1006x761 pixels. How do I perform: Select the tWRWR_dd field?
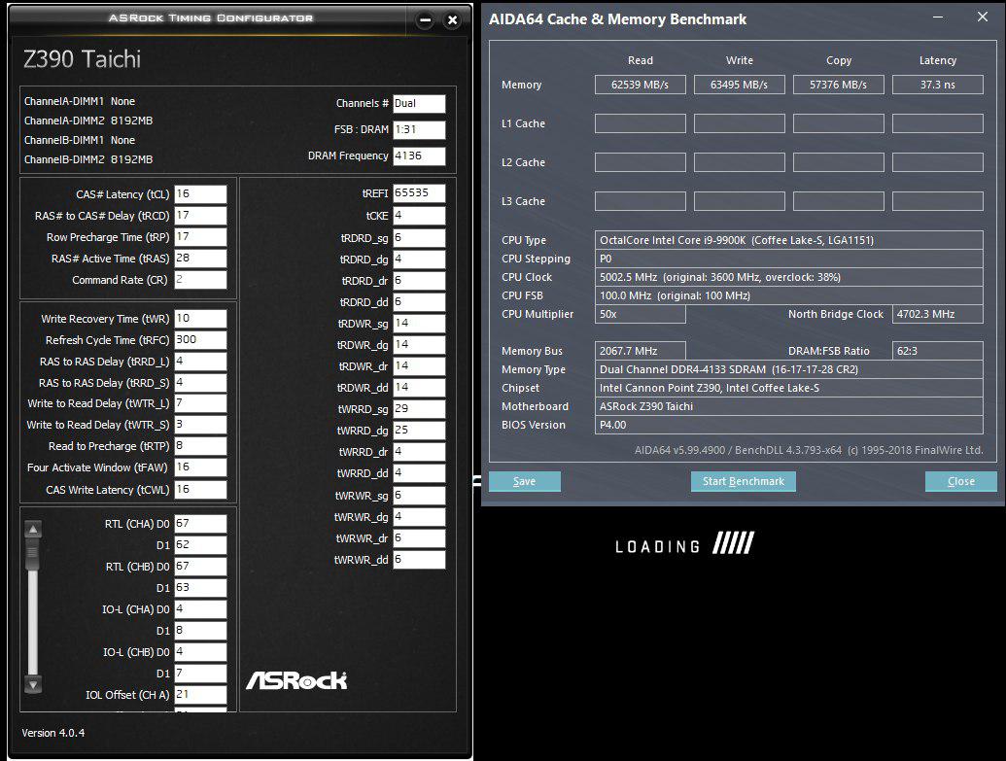coord(419,560)
